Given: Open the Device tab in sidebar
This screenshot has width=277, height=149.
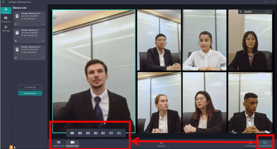Looking at the screenshot, I should [x=6, y=10].
